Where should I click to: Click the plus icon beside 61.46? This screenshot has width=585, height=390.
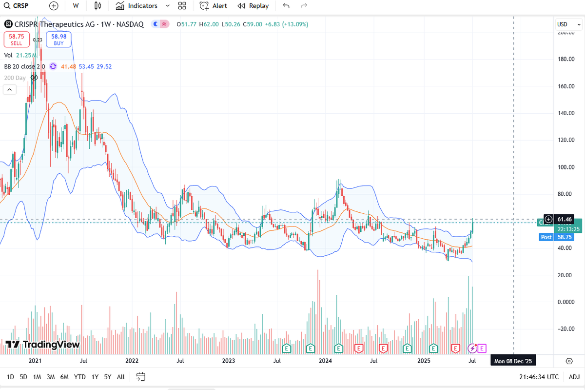(548, 219)
